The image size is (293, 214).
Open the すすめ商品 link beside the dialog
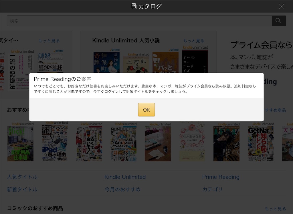275,110
